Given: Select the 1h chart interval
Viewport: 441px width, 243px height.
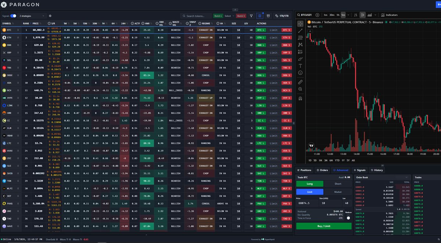Looking at the screenshot, I should click(x=338, y=15).
